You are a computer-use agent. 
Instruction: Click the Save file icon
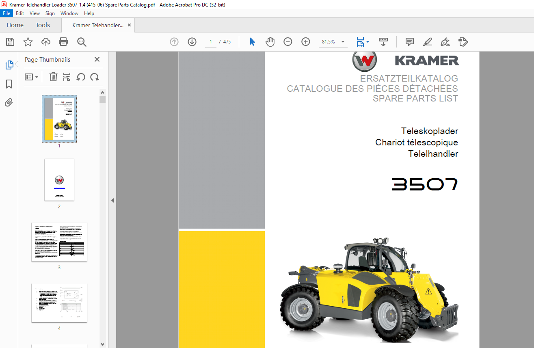[10, 42]
